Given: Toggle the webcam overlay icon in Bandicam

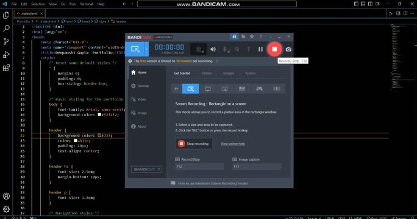Looking at the screenshot, I should coord(199,49).
